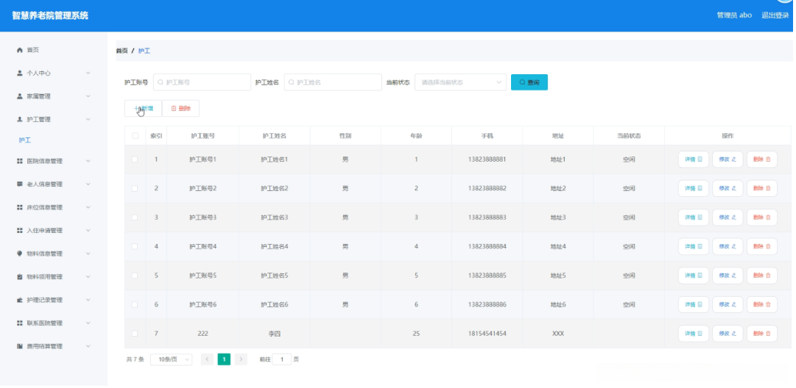The height and width of the screenshot is (388, 796).
Task: Expand the 医院信息管理 menu chevron
Action: (x=88, y=161)
